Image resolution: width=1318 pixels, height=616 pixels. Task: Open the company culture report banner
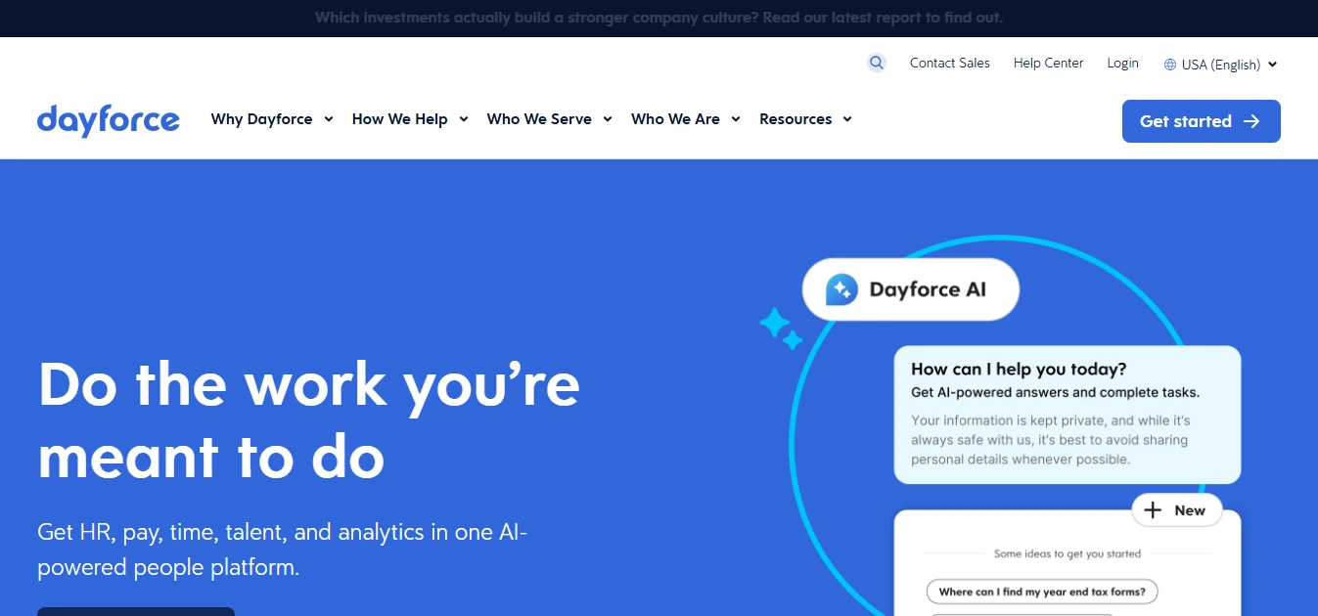pyautogui.click(x=659, y=18)
